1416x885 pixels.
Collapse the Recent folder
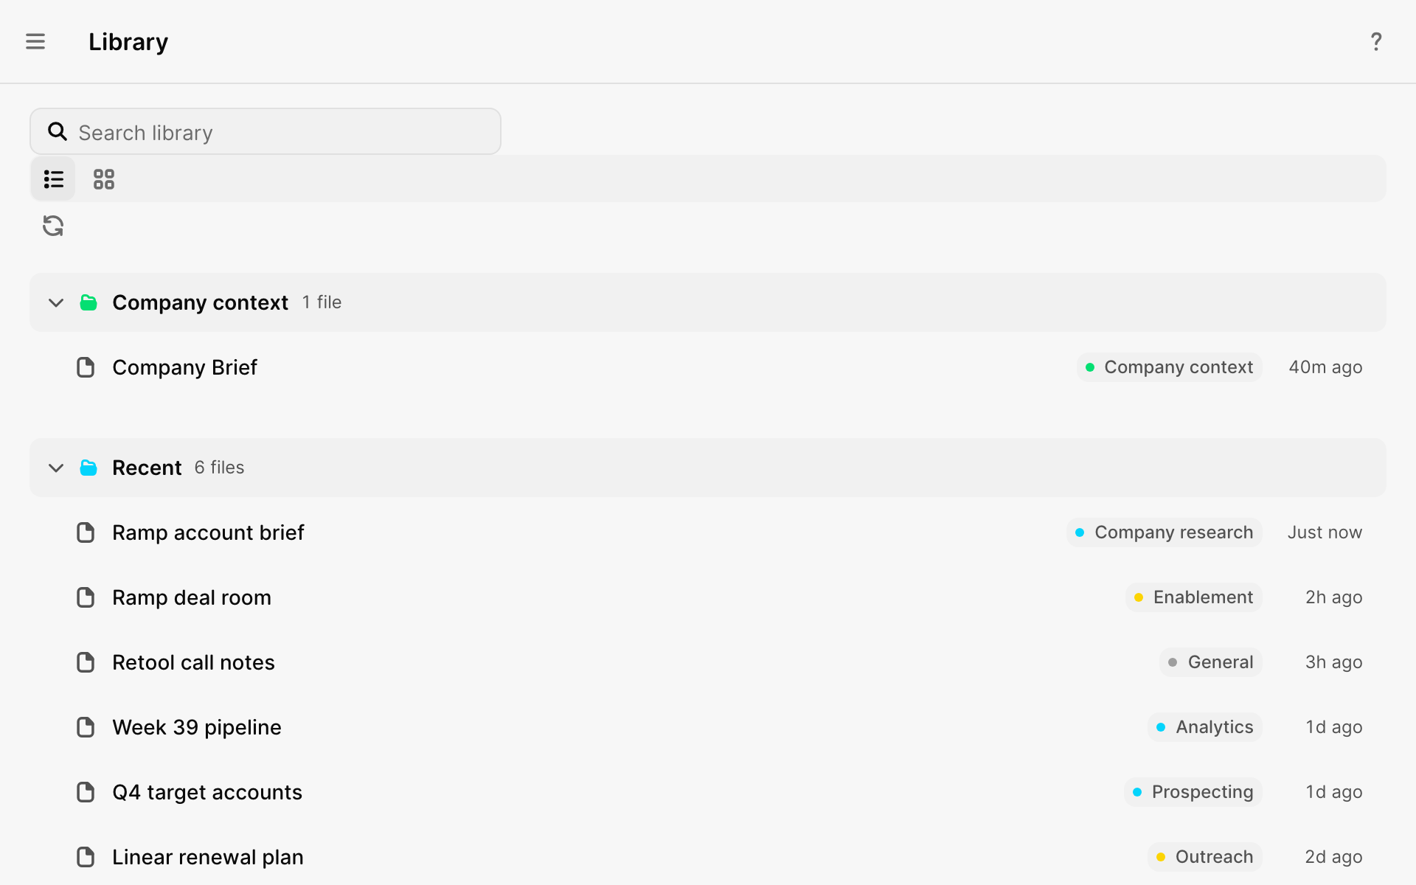click(56, 468)
